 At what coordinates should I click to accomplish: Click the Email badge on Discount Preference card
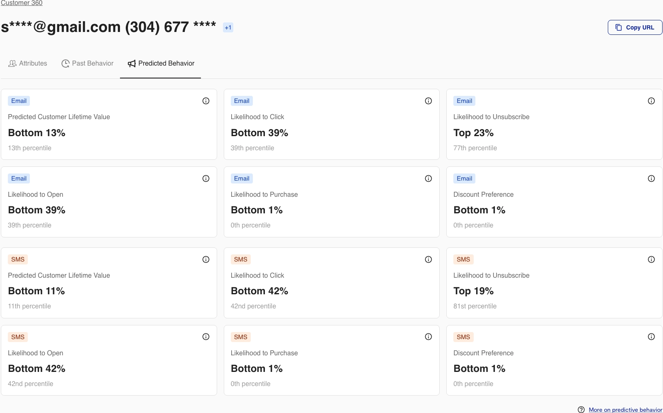pos(464,178)
